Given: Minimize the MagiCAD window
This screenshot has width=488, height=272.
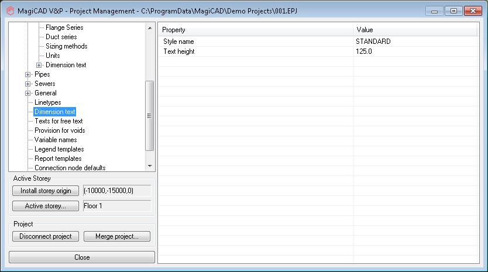Looking at the screenshot, I should (x=435, y=11).
